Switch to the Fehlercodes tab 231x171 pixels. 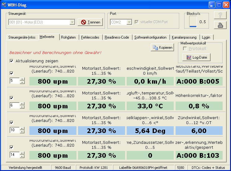point(90,37)
